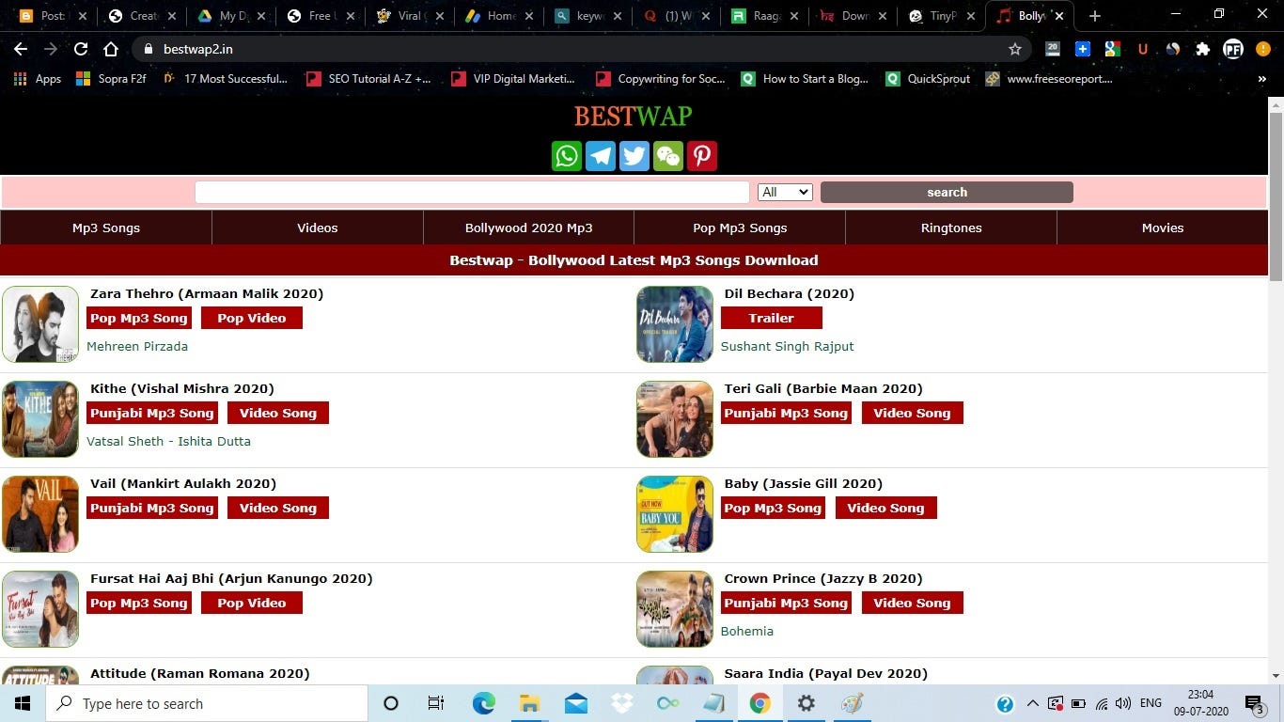Click Mehreen Pirzada artist link
1284x722 pixels.
(x=137, y=346)
